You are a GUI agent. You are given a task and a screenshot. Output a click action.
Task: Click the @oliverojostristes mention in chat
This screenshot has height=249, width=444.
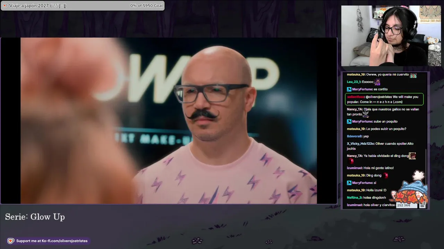pos(378,97)
